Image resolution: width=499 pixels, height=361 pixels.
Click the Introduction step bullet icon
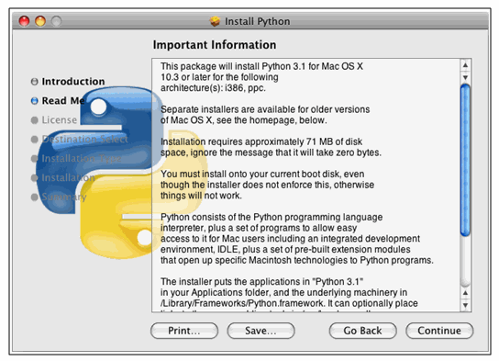[34, 82]
